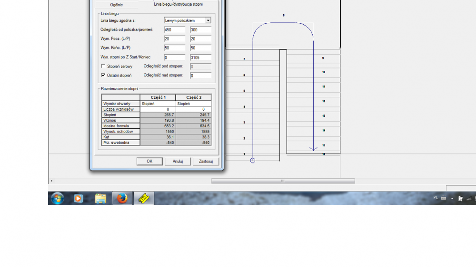Launch Windows Media Player from taskbar
The height and width of the screenshot is (267, 476).
79,198
